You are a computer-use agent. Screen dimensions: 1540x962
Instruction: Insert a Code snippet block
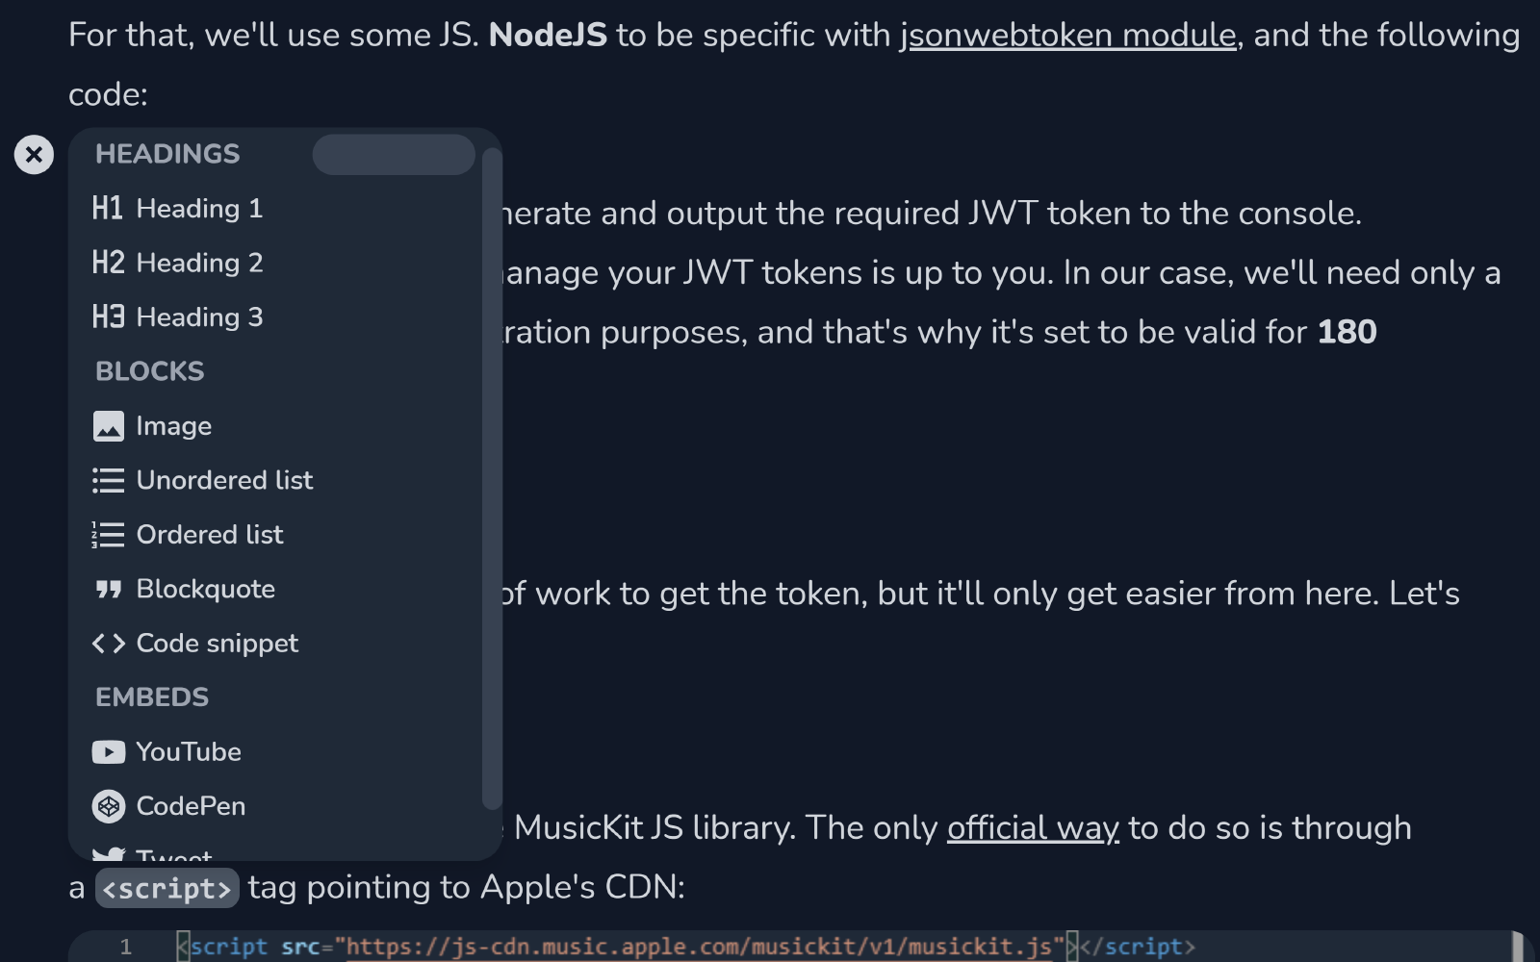click(x=217, y=644)
